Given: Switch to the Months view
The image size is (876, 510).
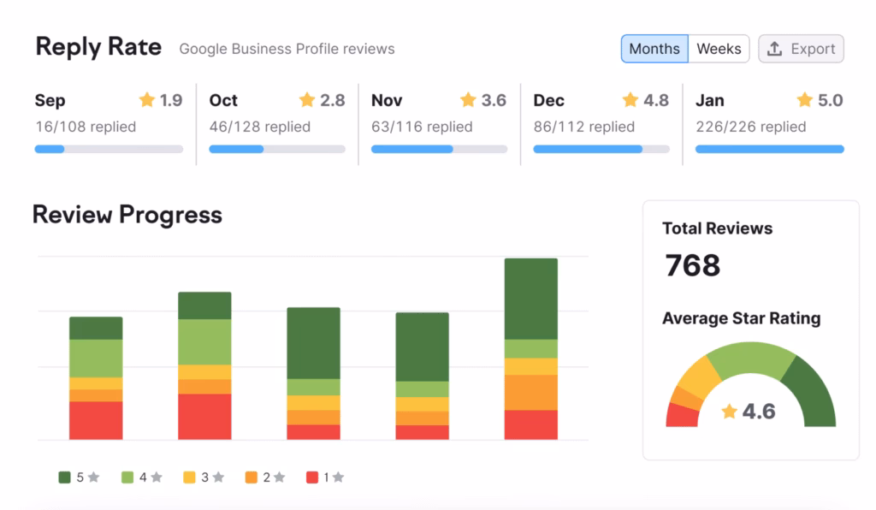Looking at the screenshot, I should [x=654, y=49].
